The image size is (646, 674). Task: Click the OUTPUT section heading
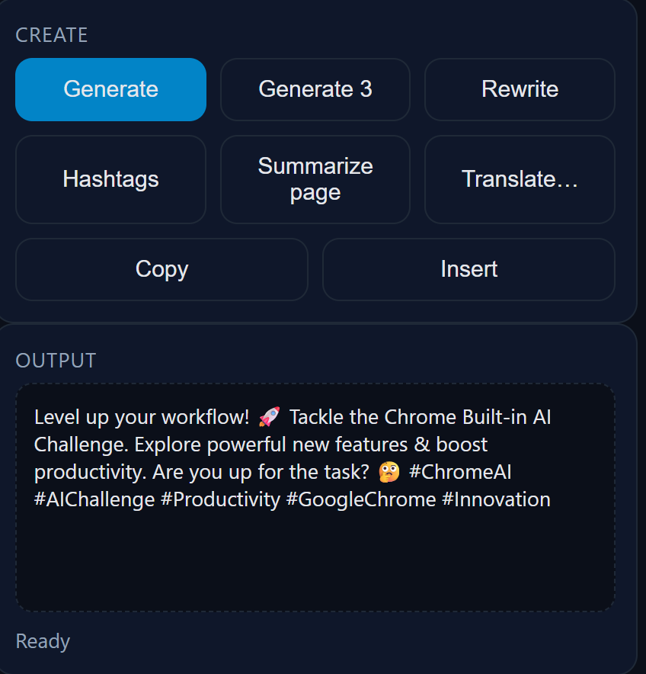[56, 360]
